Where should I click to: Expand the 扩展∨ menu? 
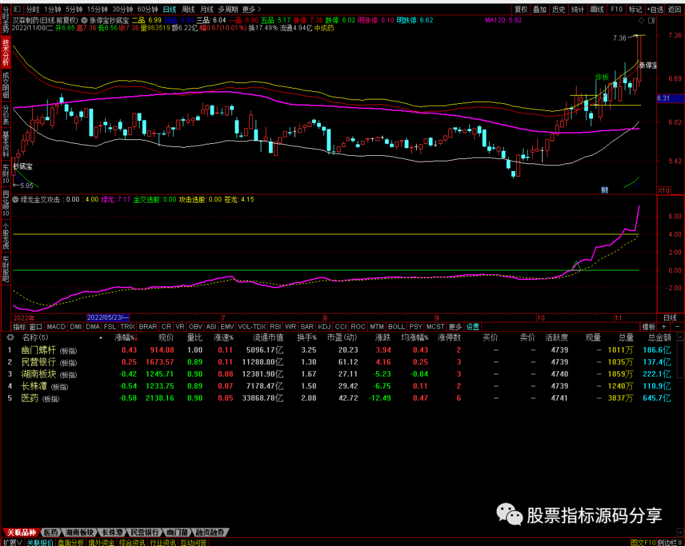pyautogui.click(x=12, y=542)
